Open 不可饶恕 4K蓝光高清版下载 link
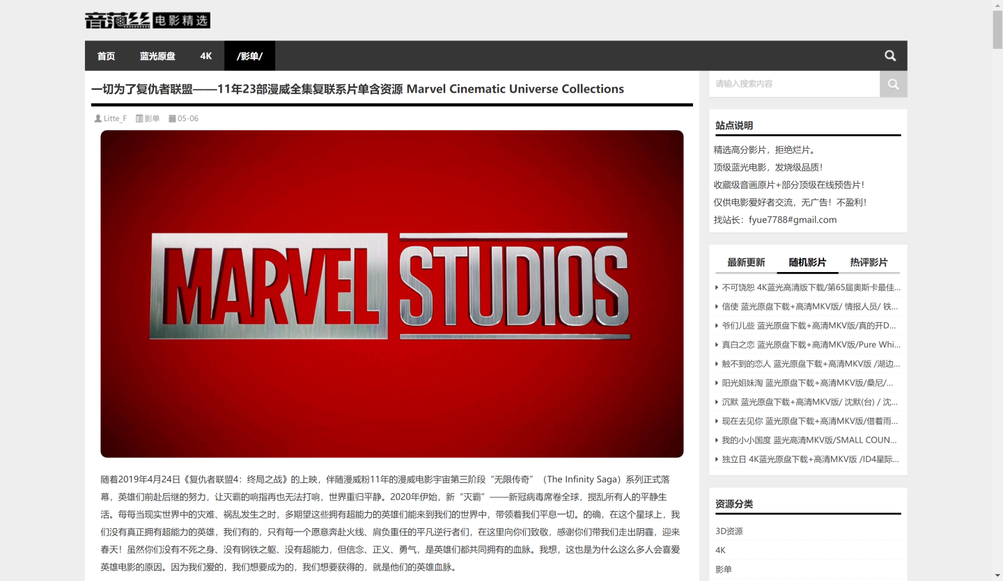 [811, 287]
